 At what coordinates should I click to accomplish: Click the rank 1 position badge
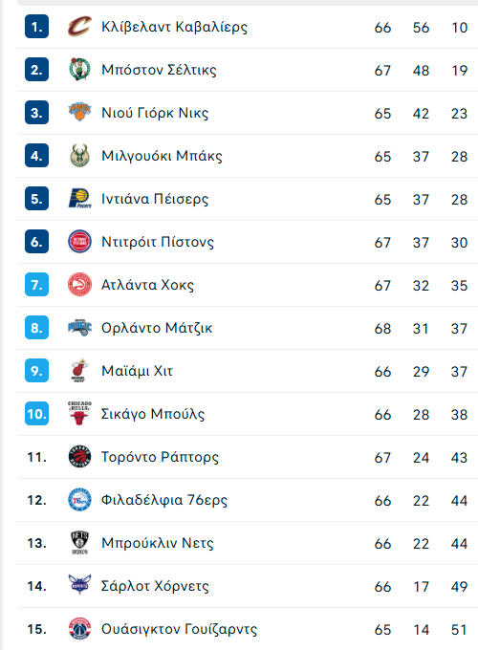37,27
